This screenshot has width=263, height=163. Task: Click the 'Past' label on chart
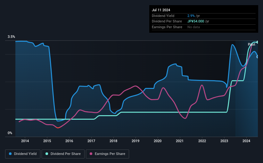point(251,44)
